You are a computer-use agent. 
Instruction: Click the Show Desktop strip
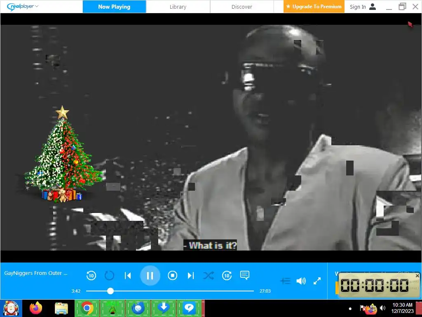pos(419,308)
